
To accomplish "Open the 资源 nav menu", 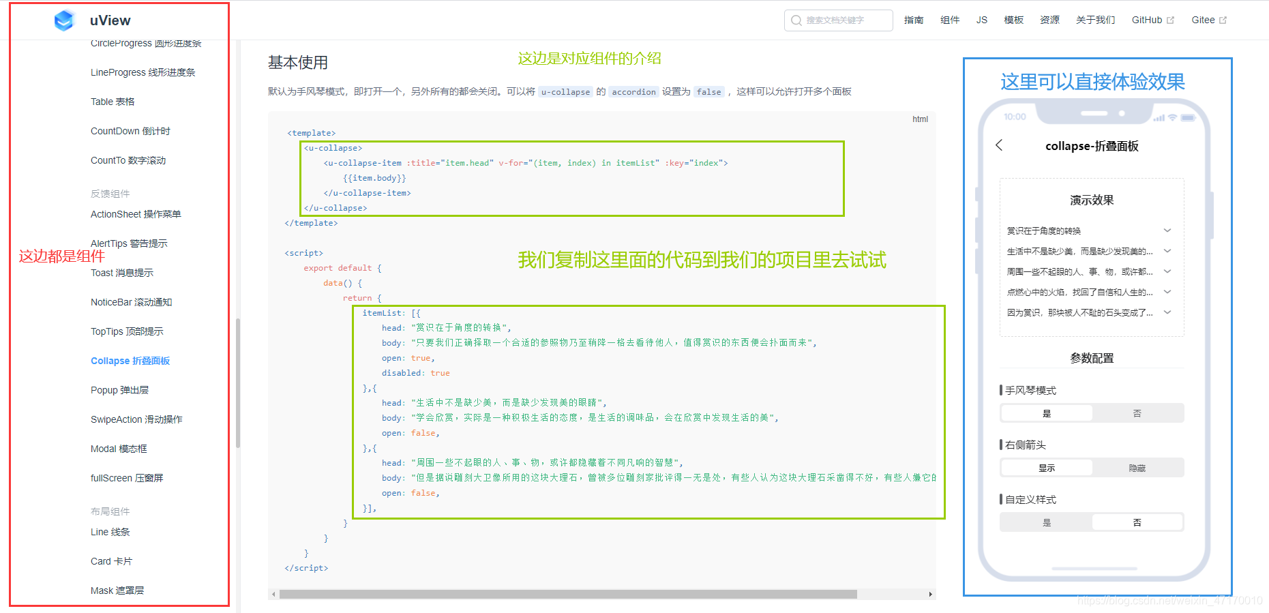I will click(x=1049, y=20).
